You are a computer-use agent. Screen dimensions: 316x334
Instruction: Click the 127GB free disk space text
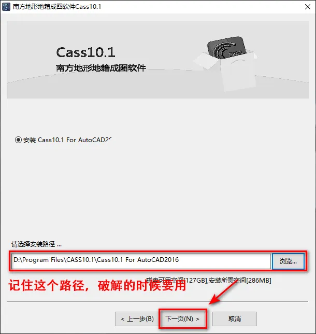point(195,280)
